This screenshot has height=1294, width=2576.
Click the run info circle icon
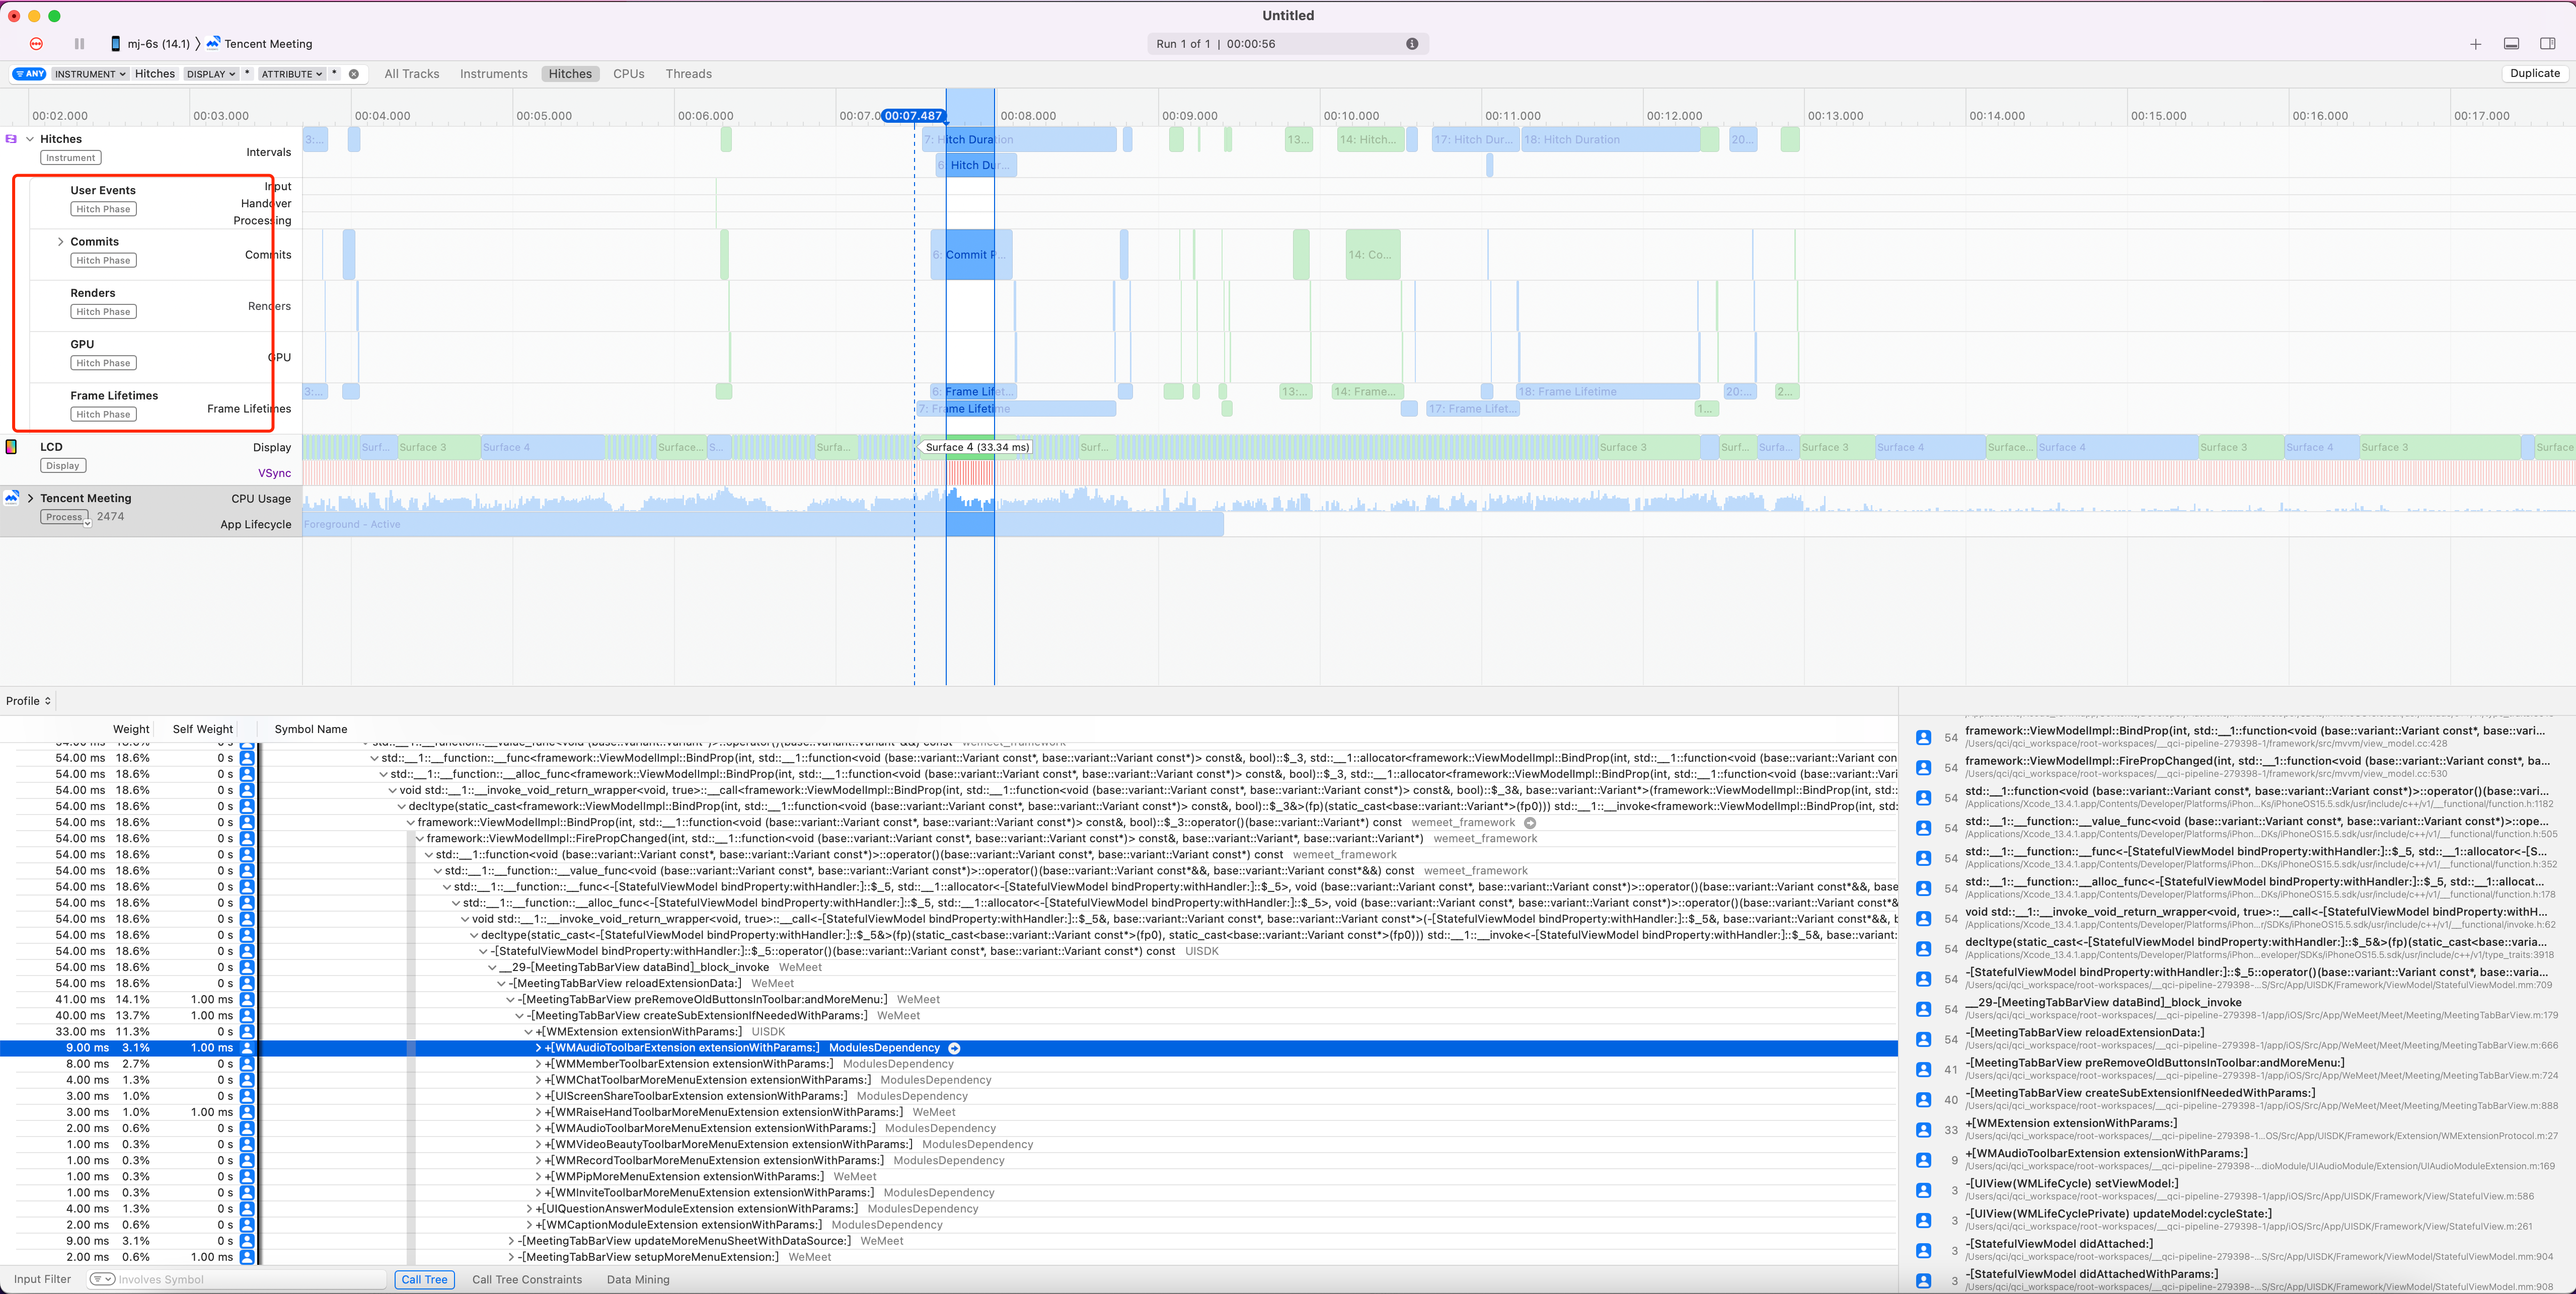[1412, 44]
